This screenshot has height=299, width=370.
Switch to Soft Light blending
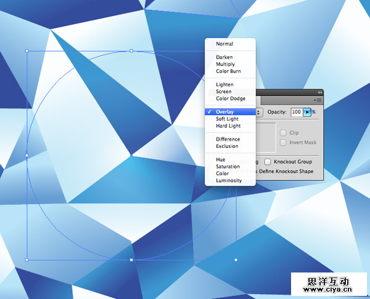227,119
